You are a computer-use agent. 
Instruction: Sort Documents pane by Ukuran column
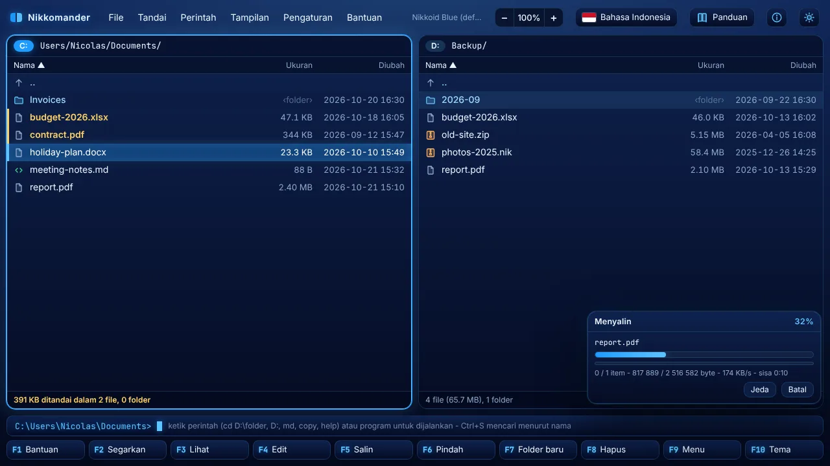(299, 65)
